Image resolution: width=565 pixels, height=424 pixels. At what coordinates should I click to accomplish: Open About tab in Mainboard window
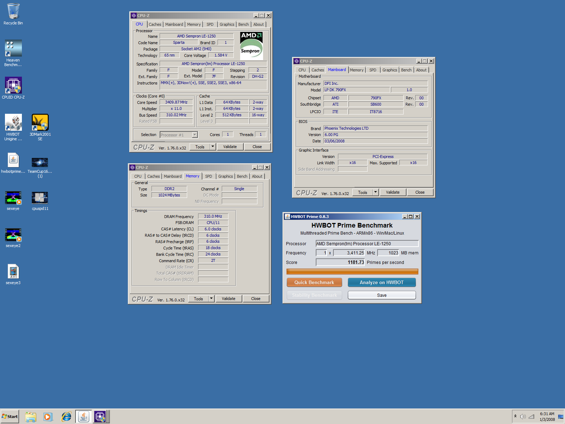click(421, 70)
